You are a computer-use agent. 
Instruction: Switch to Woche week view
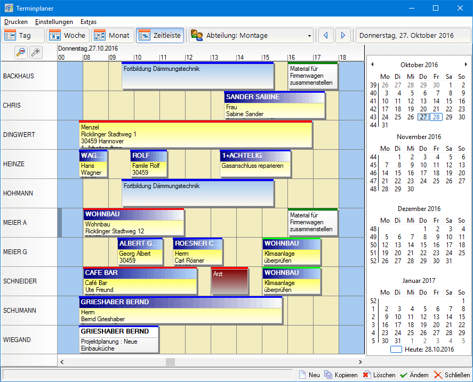pyautogui.click(x=67, y=36)
